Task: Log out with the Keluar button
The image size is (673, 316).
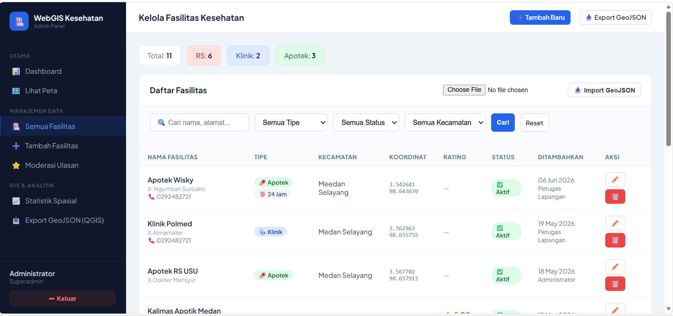Action: tap(62, 298)
